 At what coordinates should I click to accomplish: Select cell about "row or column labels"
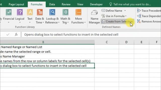point(47,61)
